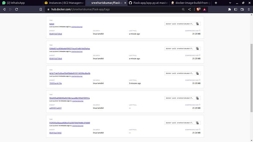Open digest 86d19ae7dfd2

tap(55, 133)
